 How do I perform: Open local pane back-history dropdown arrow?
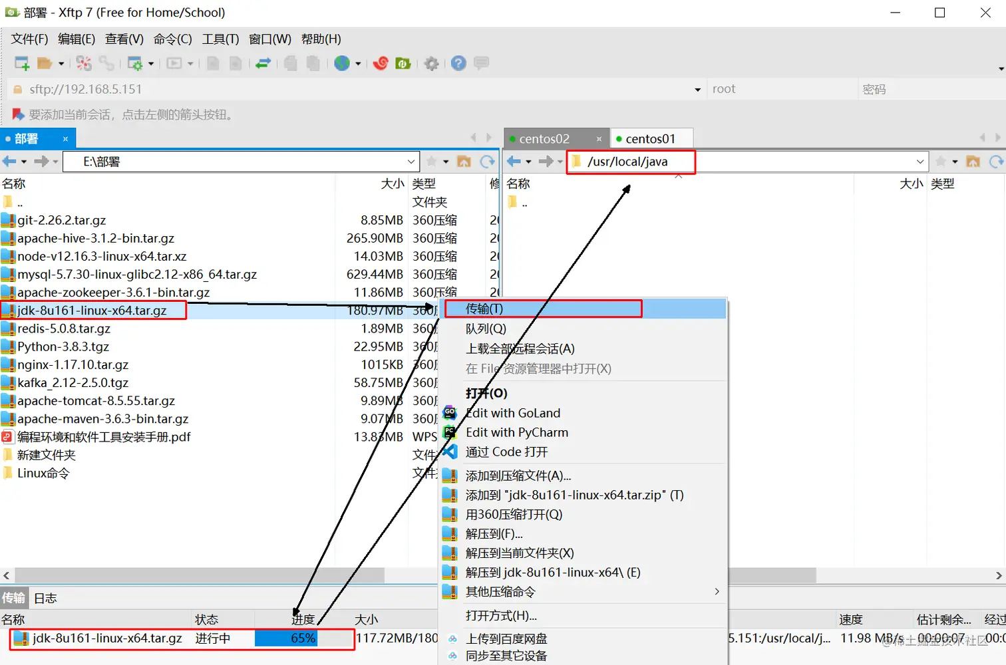pos(24,162)
